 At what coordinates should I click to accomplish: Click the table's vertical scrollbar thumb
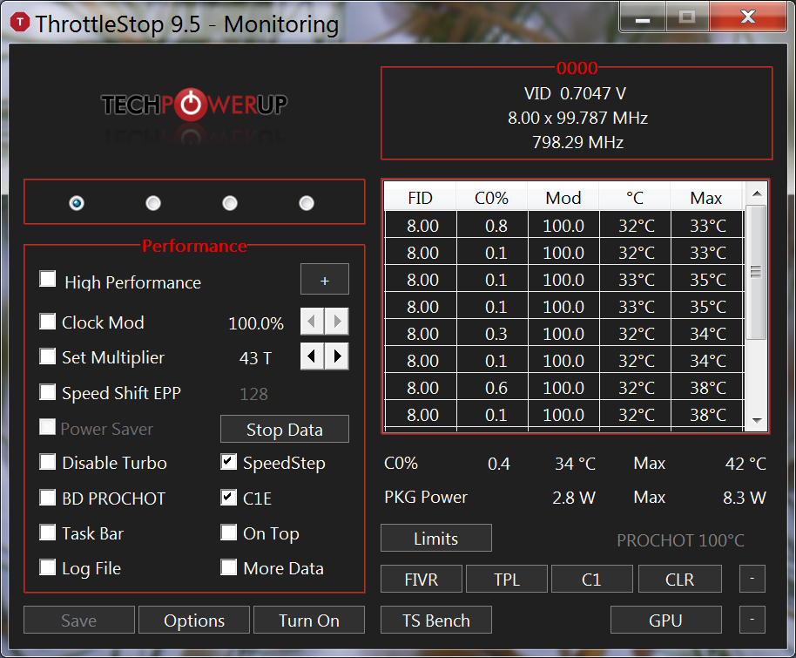[756, 272]
